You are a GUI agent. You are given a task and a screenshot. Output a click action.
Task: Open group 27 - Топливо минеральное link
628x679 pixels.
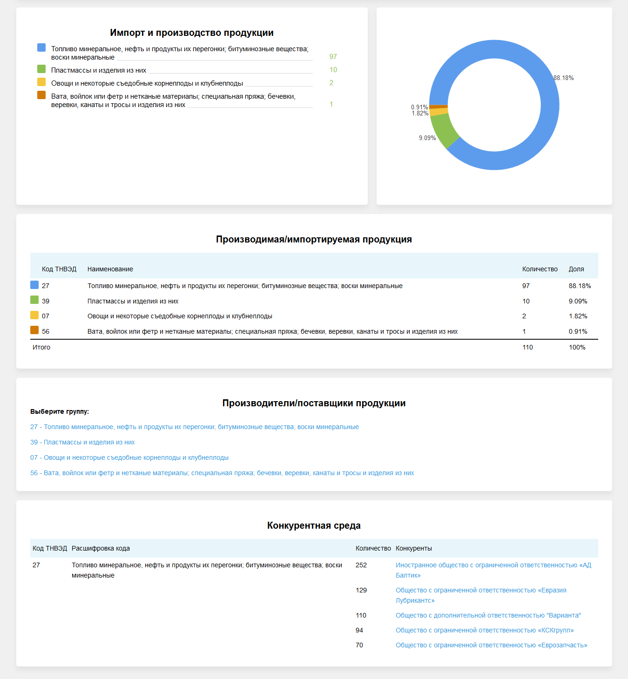[195, 426]
